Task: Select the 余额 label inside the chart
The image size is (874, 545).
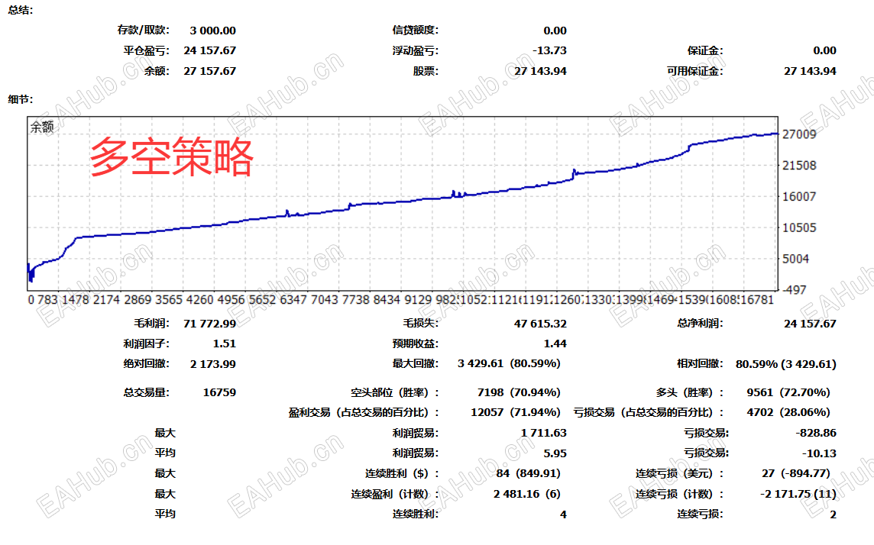Action: coord(42,127)
